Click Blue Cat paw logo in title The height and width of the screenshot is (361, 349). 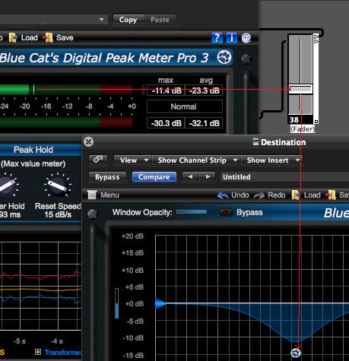point(224,57)
